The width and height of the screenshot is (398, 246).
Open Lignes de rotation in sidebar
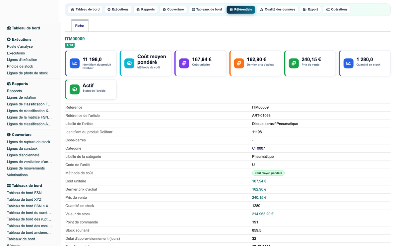click(22, 98)
